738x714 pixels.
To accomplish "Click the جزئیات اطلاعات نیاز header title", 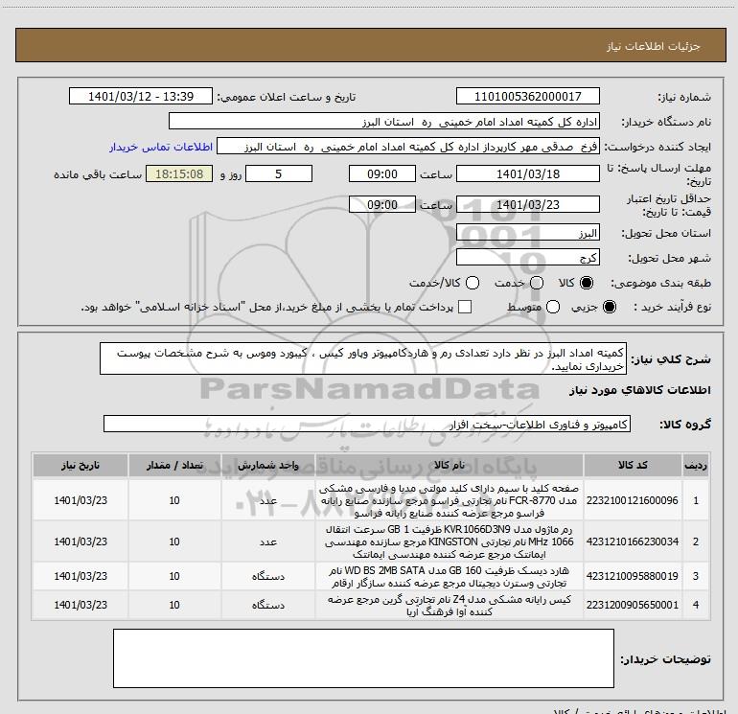I will point(654,46).
